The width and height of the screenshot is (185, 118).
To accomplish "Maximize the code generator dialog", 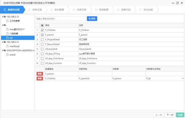I will (x=177, y=3).
